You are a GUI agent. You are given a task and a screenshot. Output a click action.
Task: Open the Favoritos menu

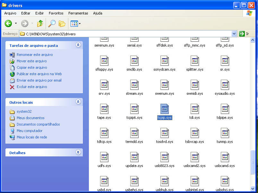56,13
